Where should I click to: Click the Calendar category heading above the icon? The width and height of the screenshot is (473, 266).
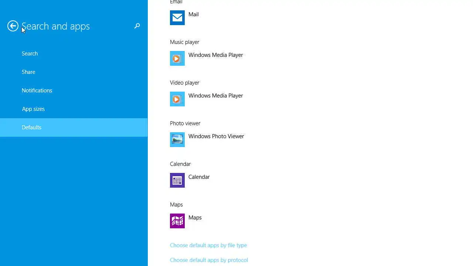(180, 164)
